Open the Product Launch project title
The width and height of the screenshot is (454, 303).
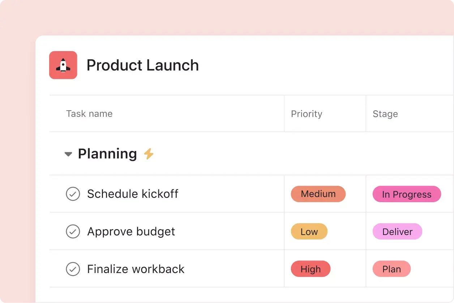(x=142, y=65)
